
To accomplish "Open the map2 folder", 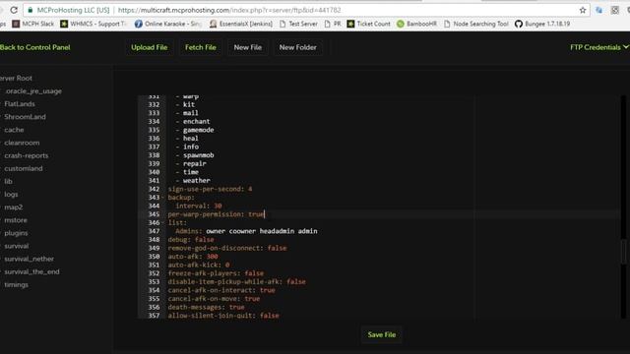I will click(13, 207).
